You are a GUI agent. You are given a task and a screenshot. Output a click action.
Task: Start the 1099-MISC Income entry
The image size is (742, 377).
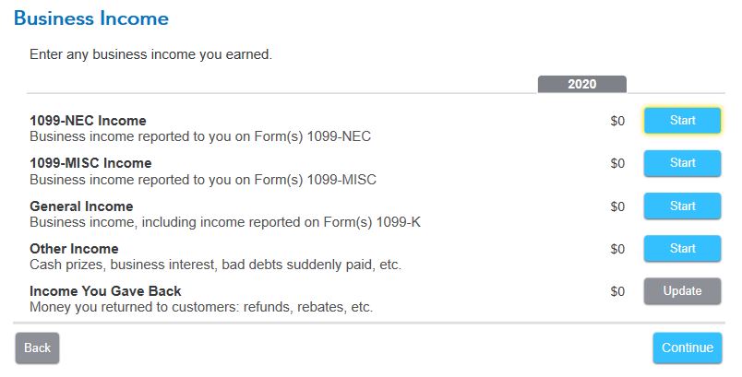point(682,163)
